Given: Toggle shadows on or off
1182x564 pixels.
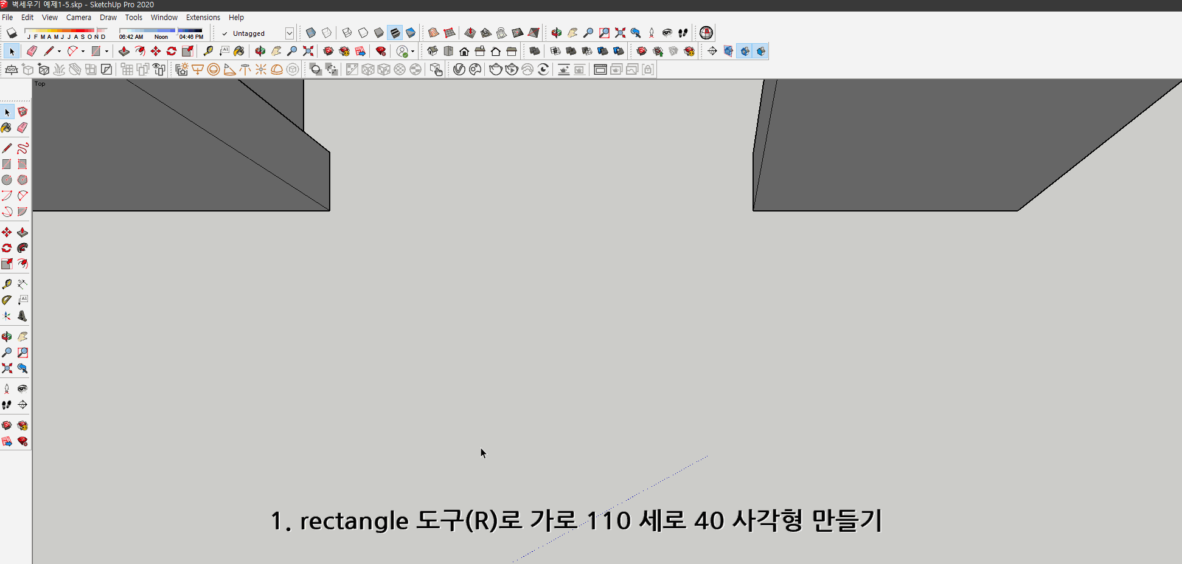Looking at the screenshot, I should point(11,33).
